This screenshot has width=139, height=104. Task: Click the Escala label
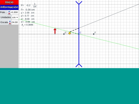click(4, 22)
